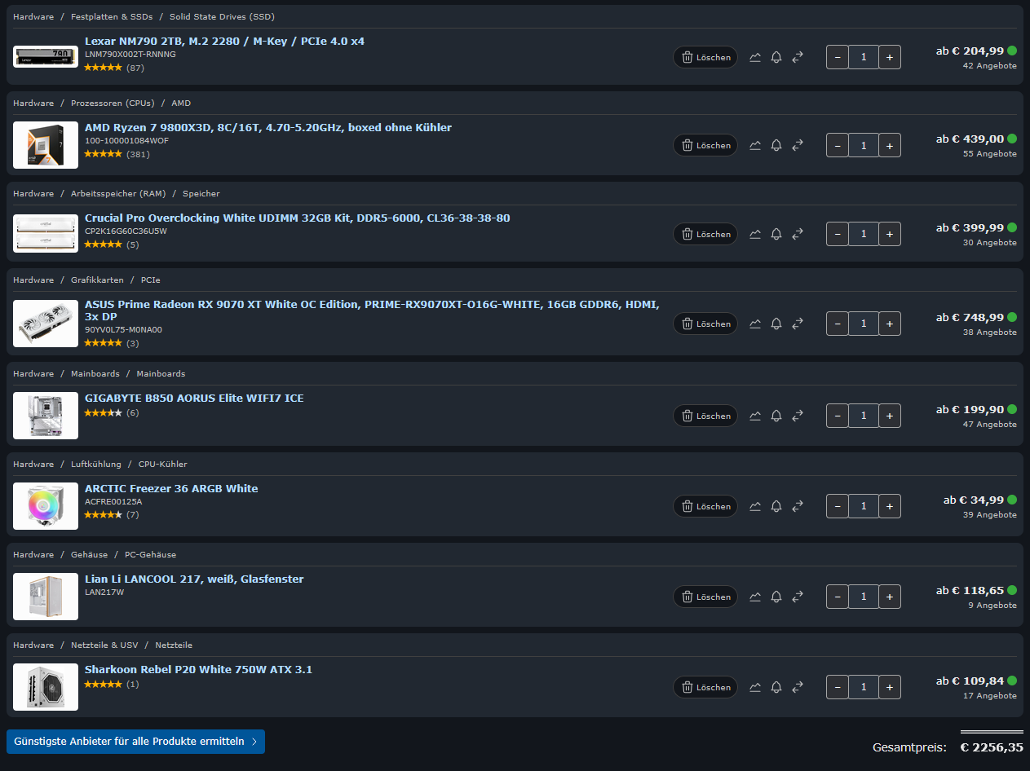This screenshot has height=771, width=1030.
Task: Set price alert bell for GIGABYTE B850 mainboard
Action: click(776, 416)
